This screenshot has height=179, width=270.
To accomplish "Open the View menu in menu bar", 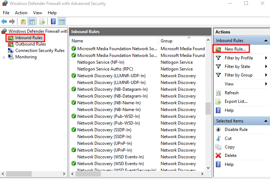I will 37,13.
